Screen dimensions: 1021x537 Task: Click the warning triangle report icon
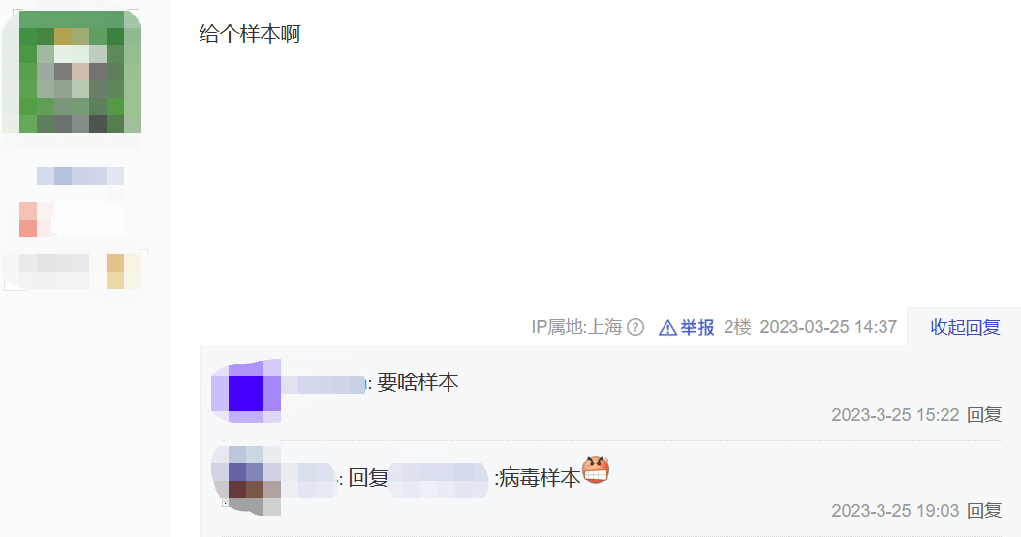coord(667,328)
